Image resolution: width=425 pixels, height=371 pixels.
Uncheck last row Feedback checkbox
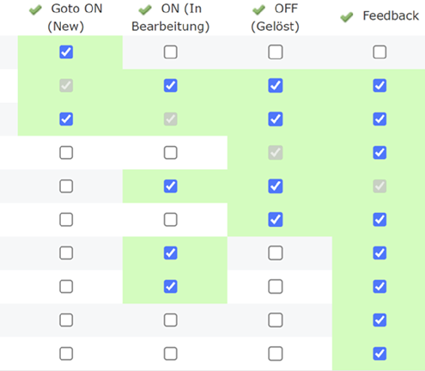379,354
